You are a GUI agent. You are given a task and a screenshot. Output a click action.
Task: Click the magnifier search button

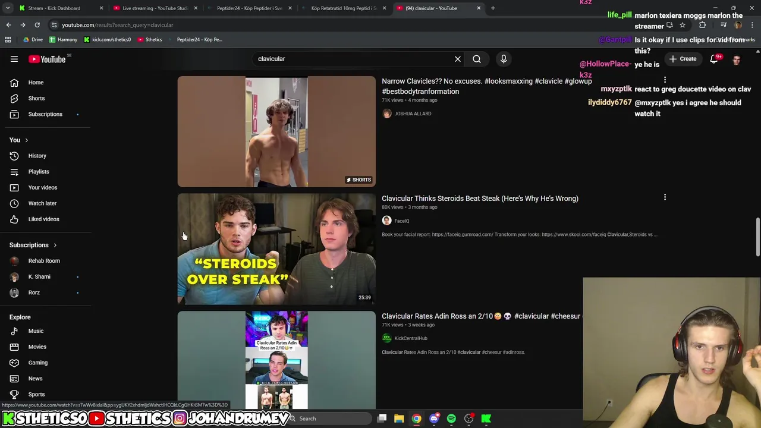pyautogui.click(x=477, y=59)
